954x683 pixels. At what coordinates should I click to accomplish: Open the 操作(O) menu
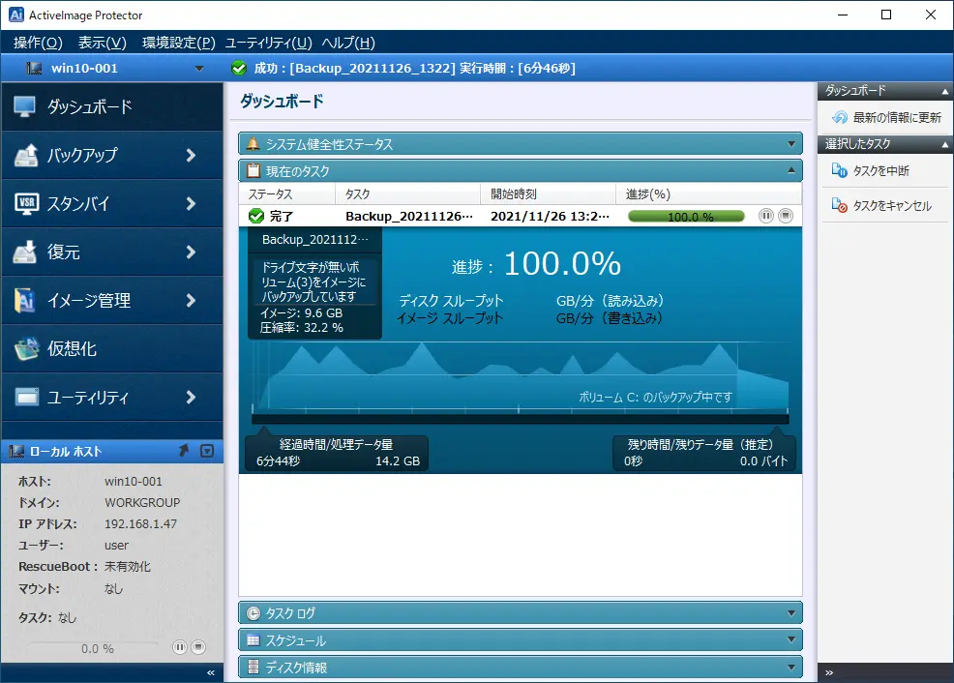tap(38, 43)
